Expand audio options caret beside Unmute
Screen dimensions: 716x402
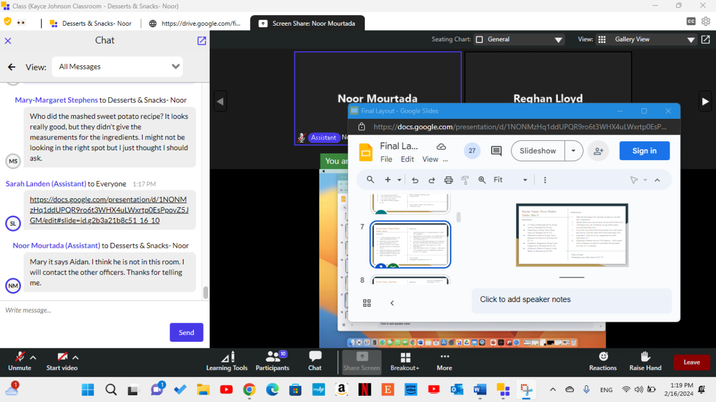coord(34,357)
